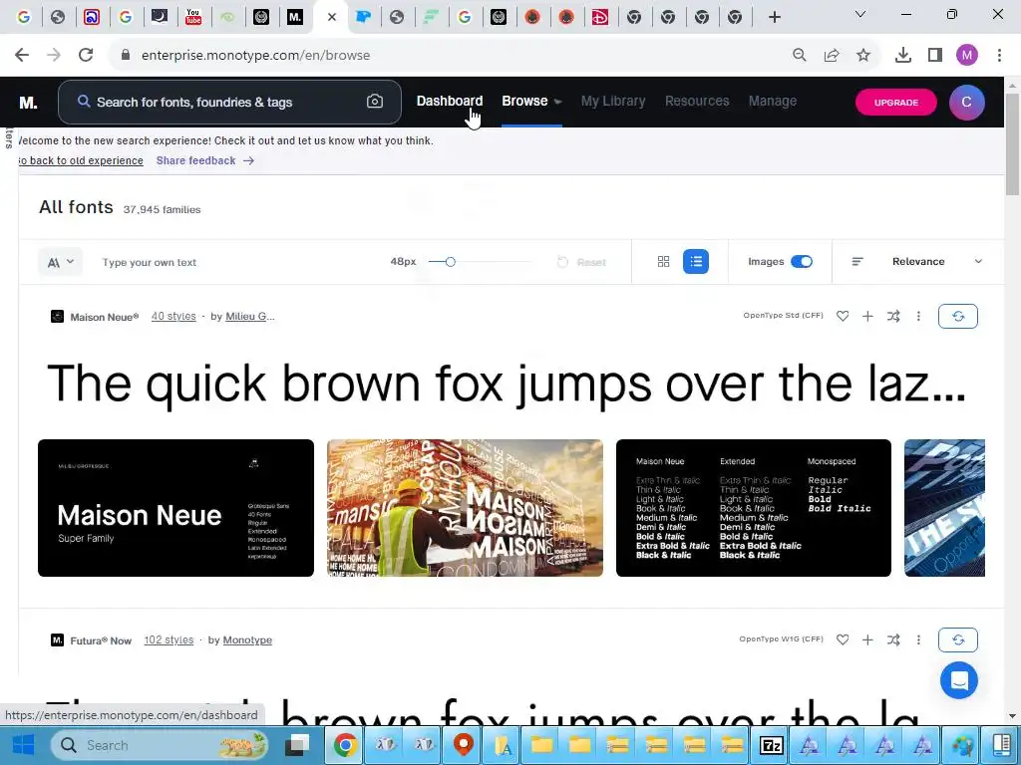Click Go back to old experience link

click(80, 160)
